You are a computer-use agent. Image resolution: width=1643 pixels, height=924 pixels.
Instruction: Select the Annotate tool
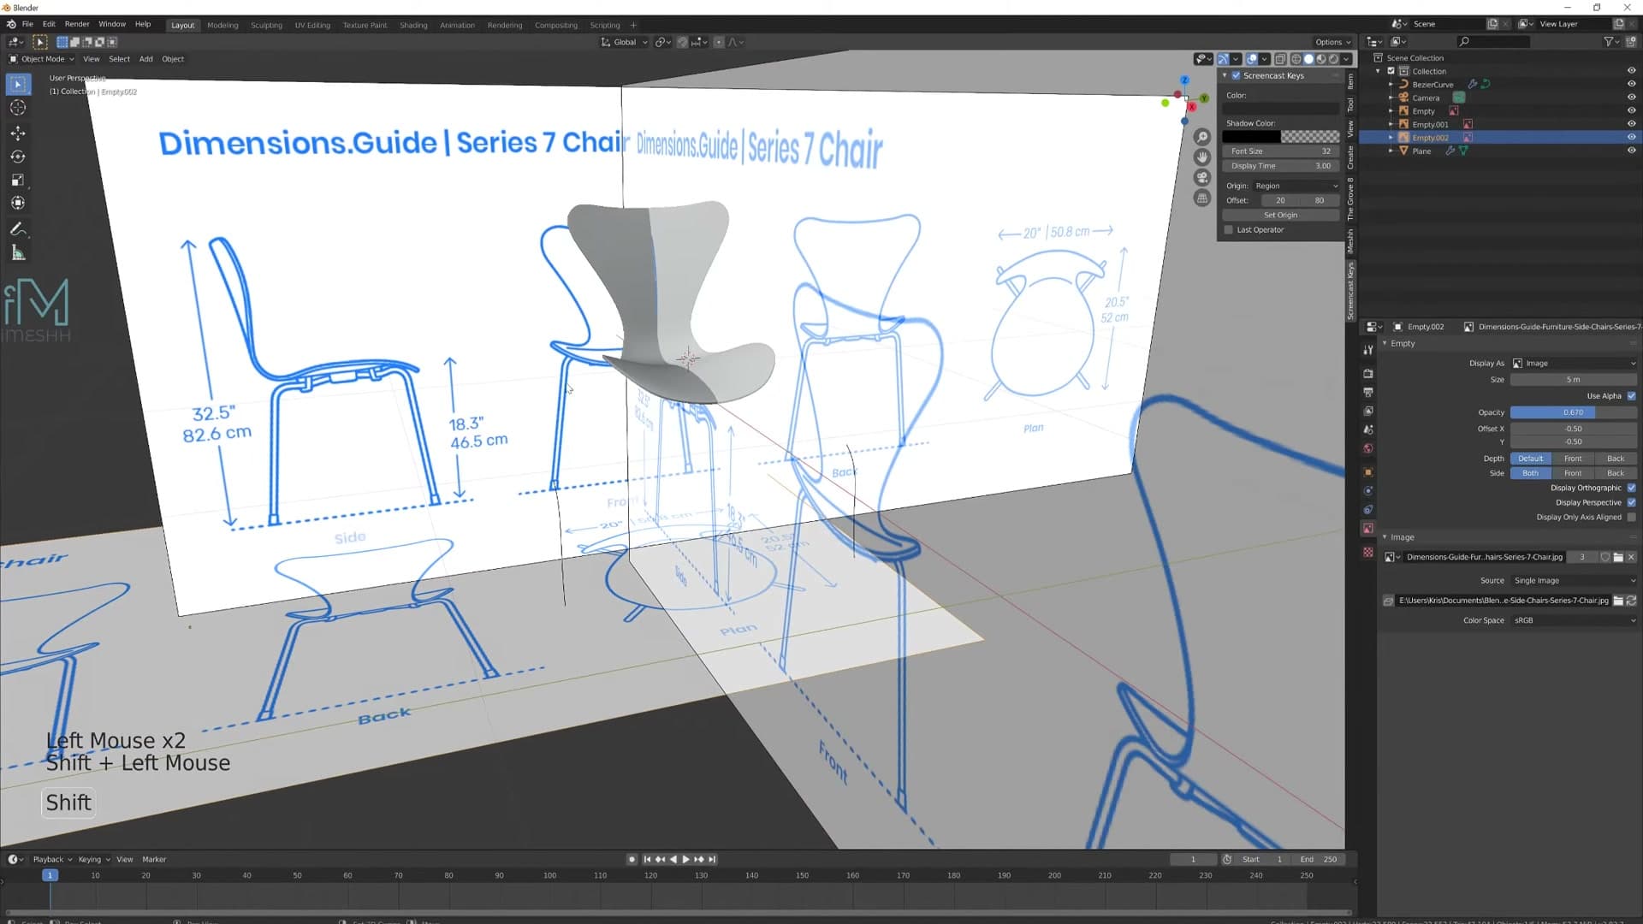tap(18, 229)
